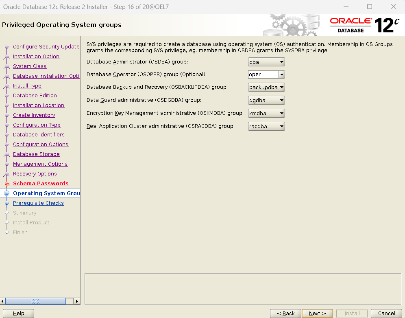Open Database Storage step
This screenshot has width=405, height=318.
(x=37, y=154)
